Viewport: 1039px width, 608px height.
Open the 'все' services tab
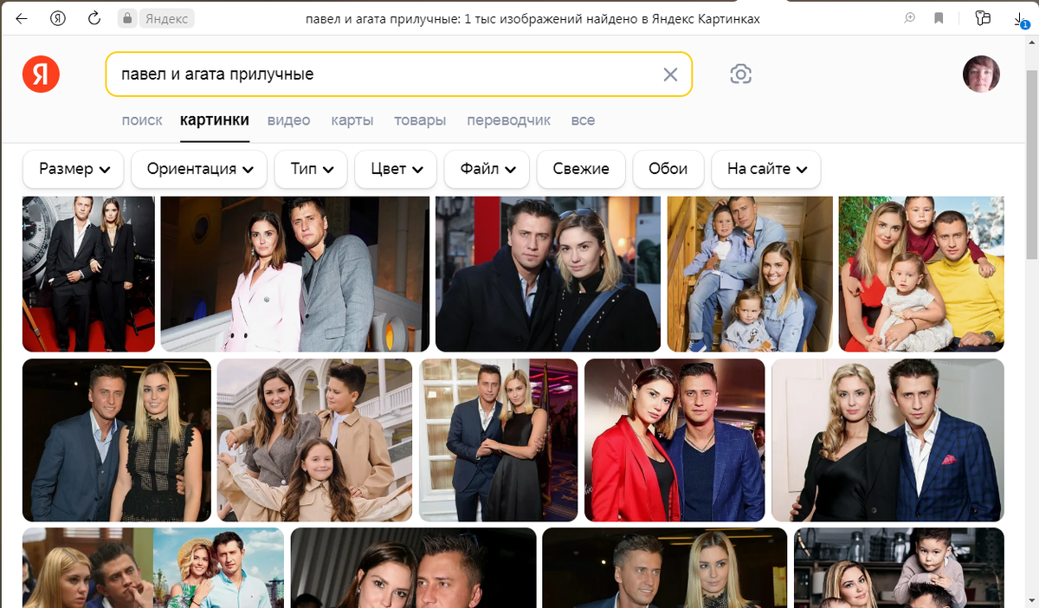583,120
